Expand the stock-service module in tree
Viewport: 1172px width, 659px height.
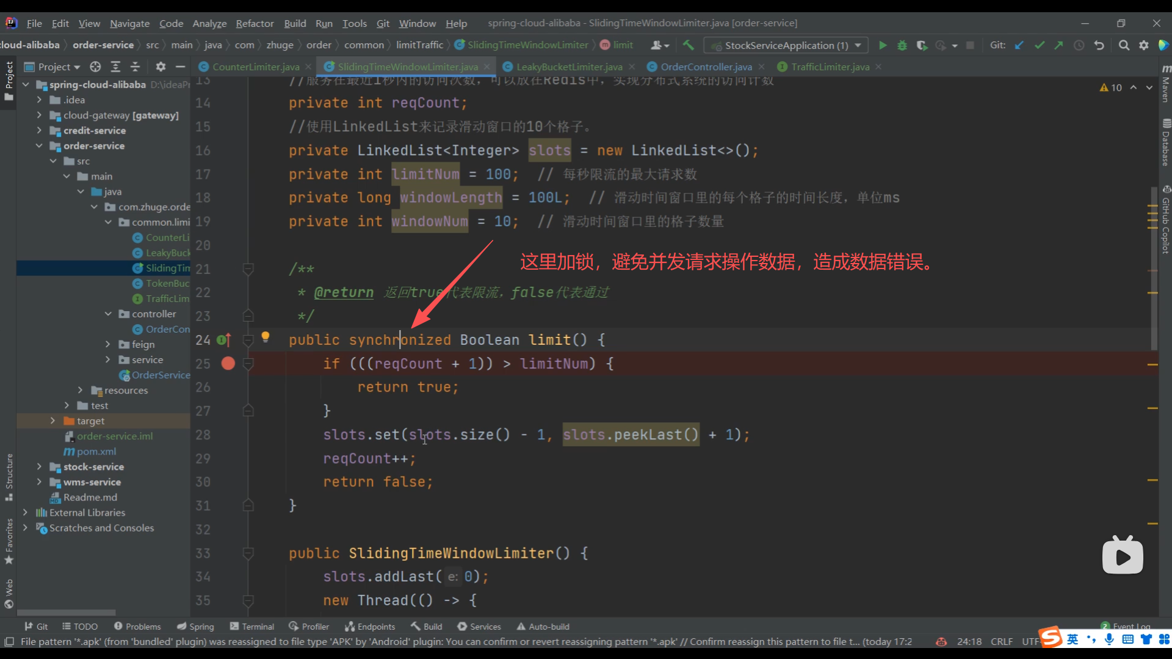click(x=39, y=467)
